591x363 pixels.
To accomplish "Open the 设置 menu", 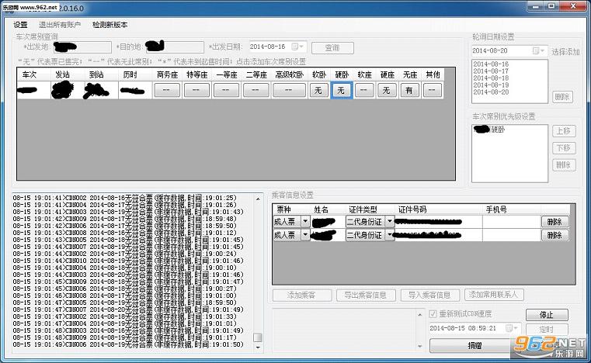I will 20,25.
